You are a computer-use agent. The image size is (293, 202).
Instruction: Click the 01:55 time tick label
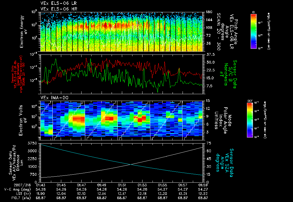tap(163, 185)
